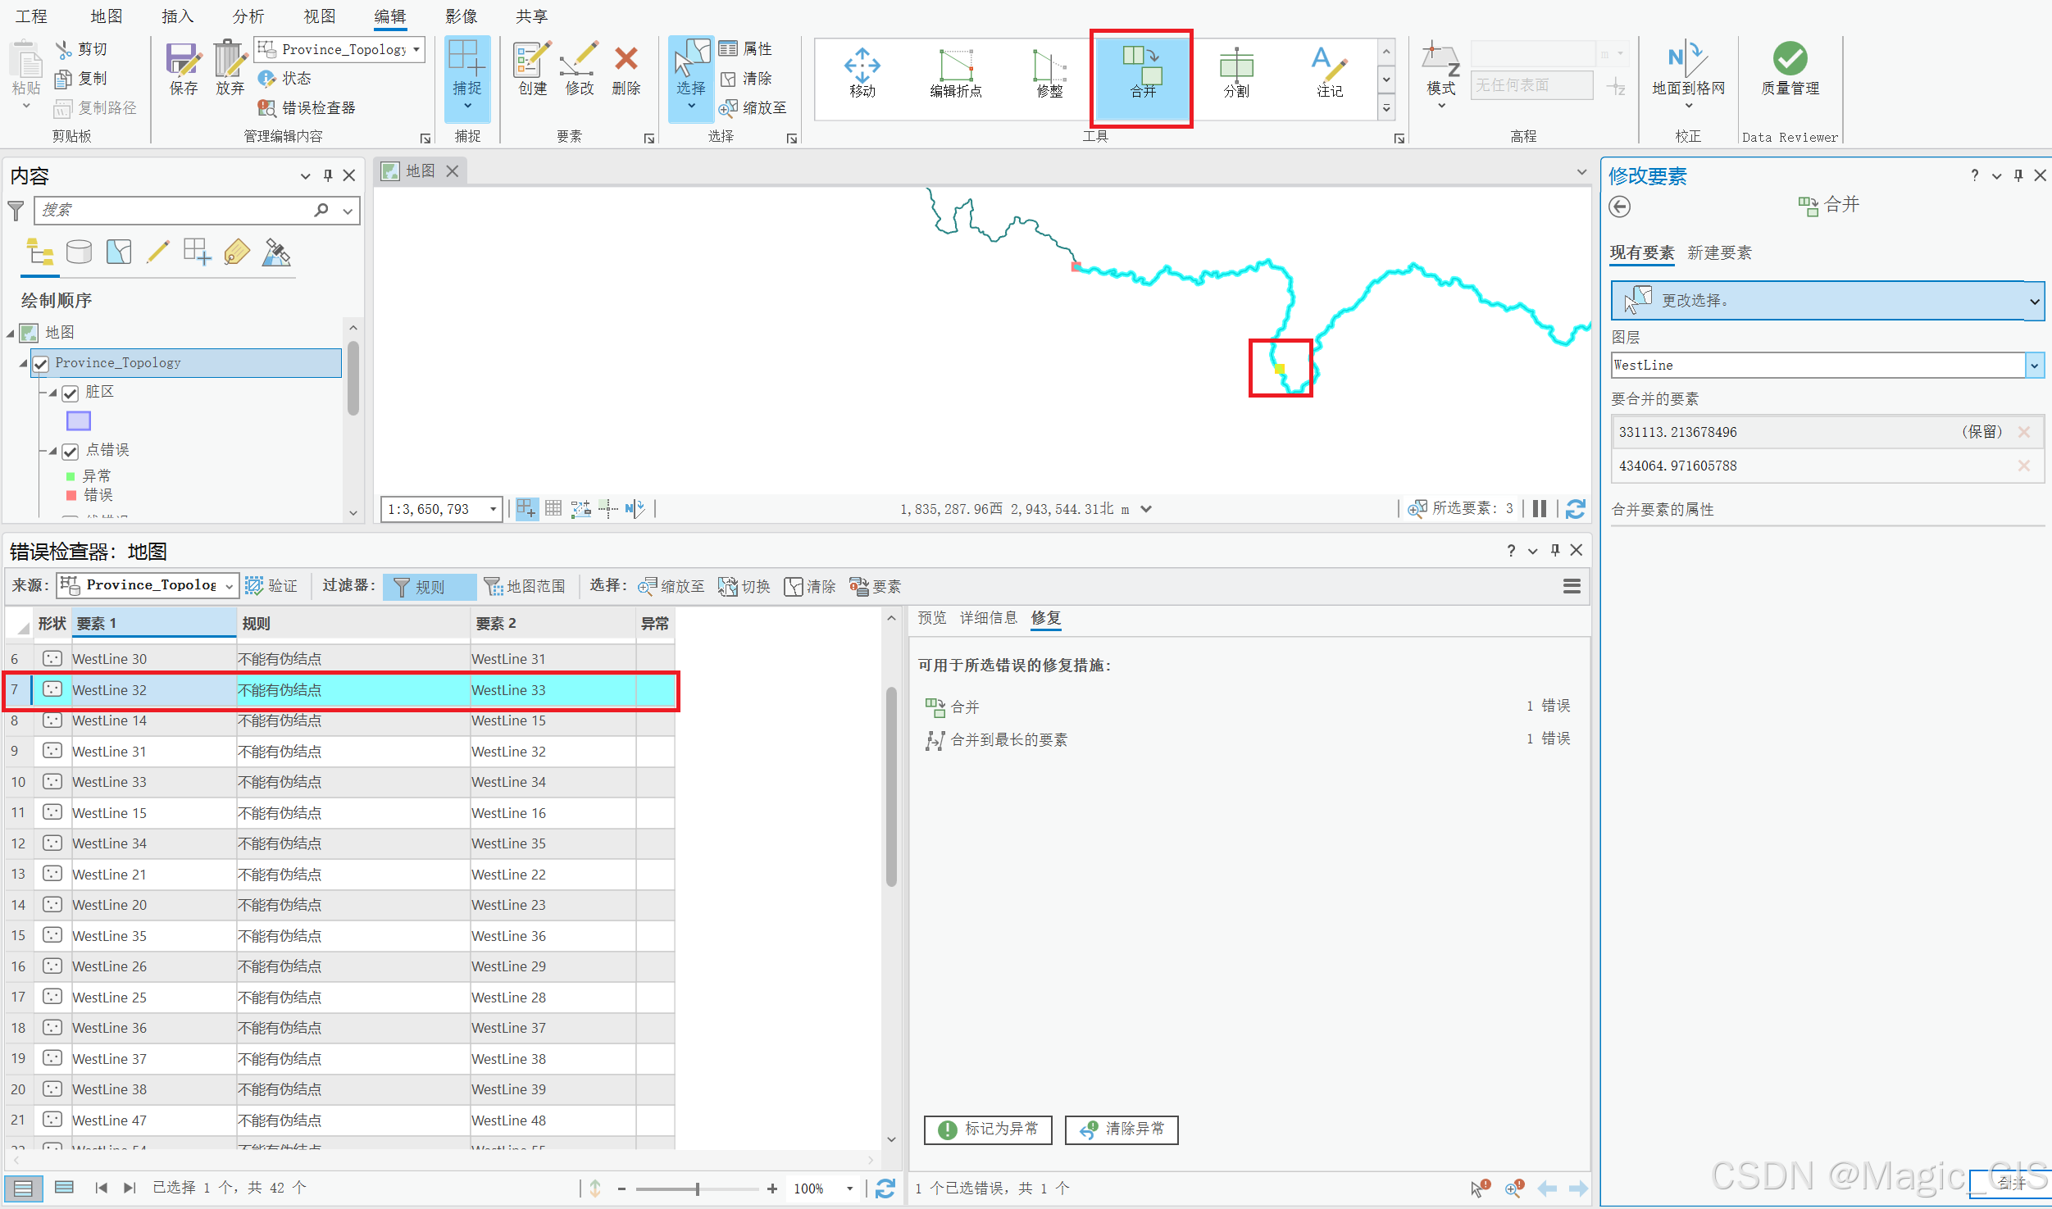Open the 编辑折点 (Edit Vertices) tool
2052x1209 pixels.
pyautogui.click(x=955, y=66)
